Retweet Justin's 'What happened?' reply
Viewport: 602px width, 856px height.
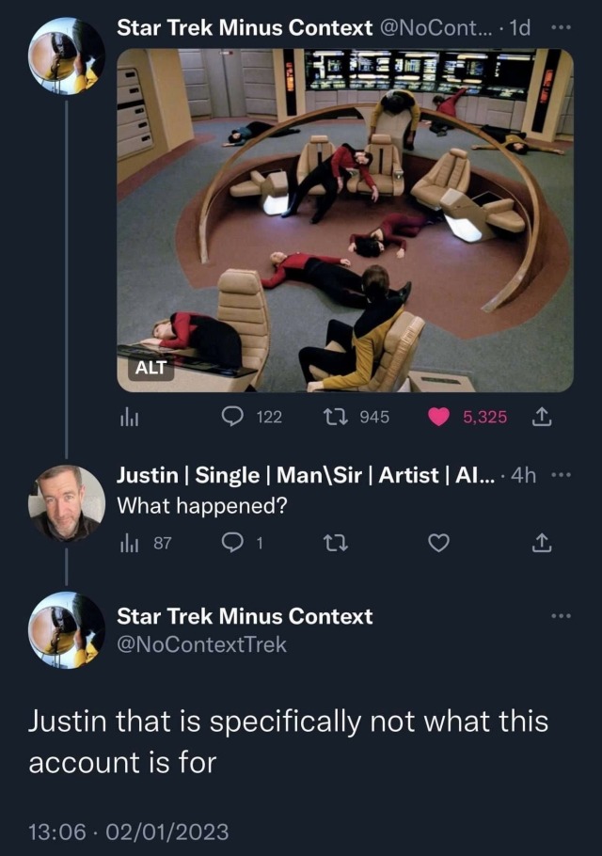tap(331, 542)
